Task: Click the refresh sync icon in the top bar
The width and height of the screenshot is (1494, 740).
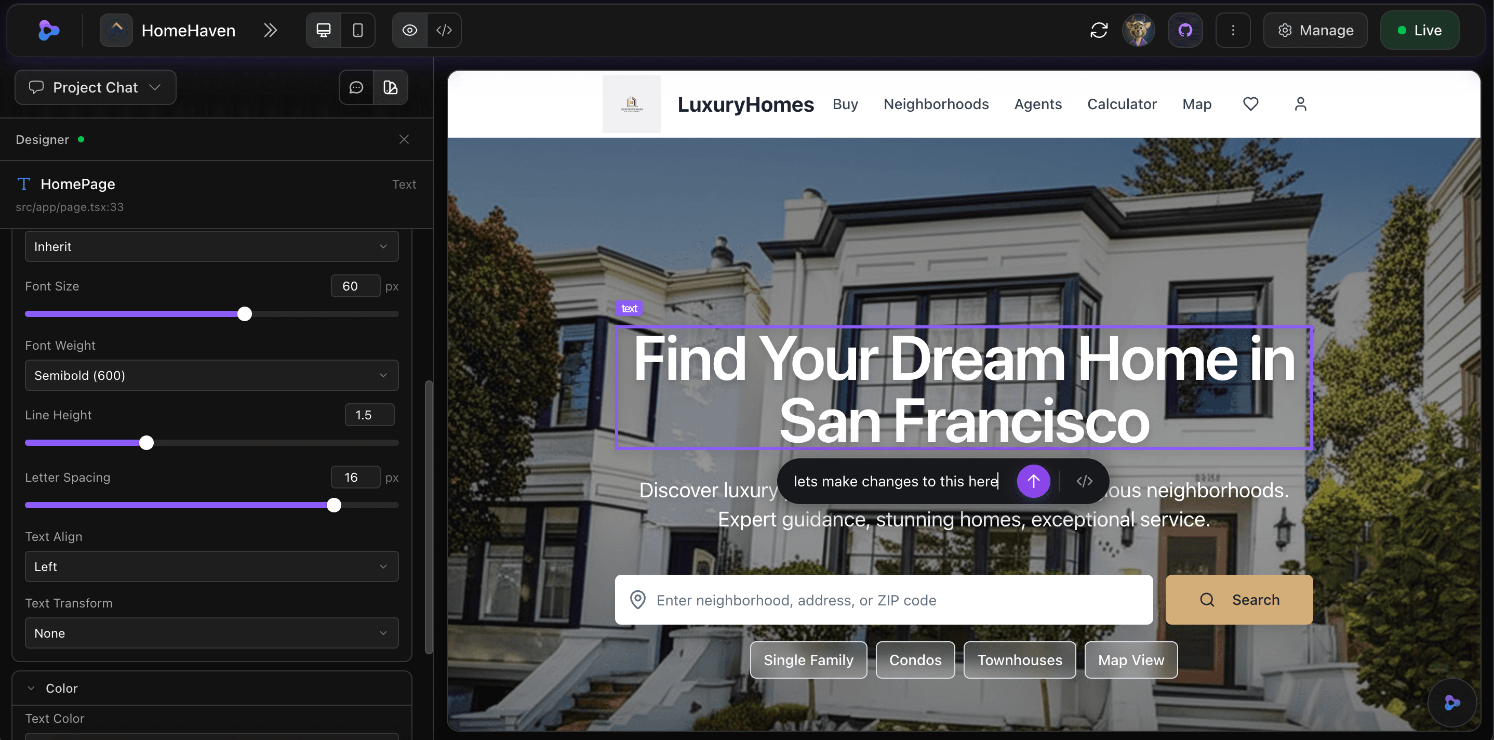Action: [x=1099, y=30]
